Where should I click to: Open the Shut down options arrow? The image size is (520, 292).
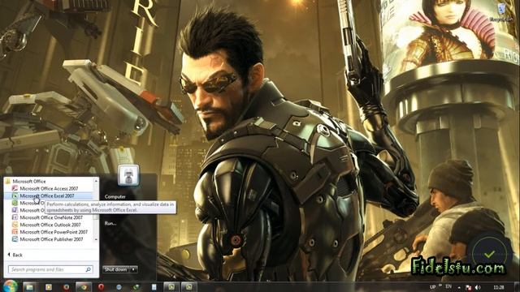point(133,269)
